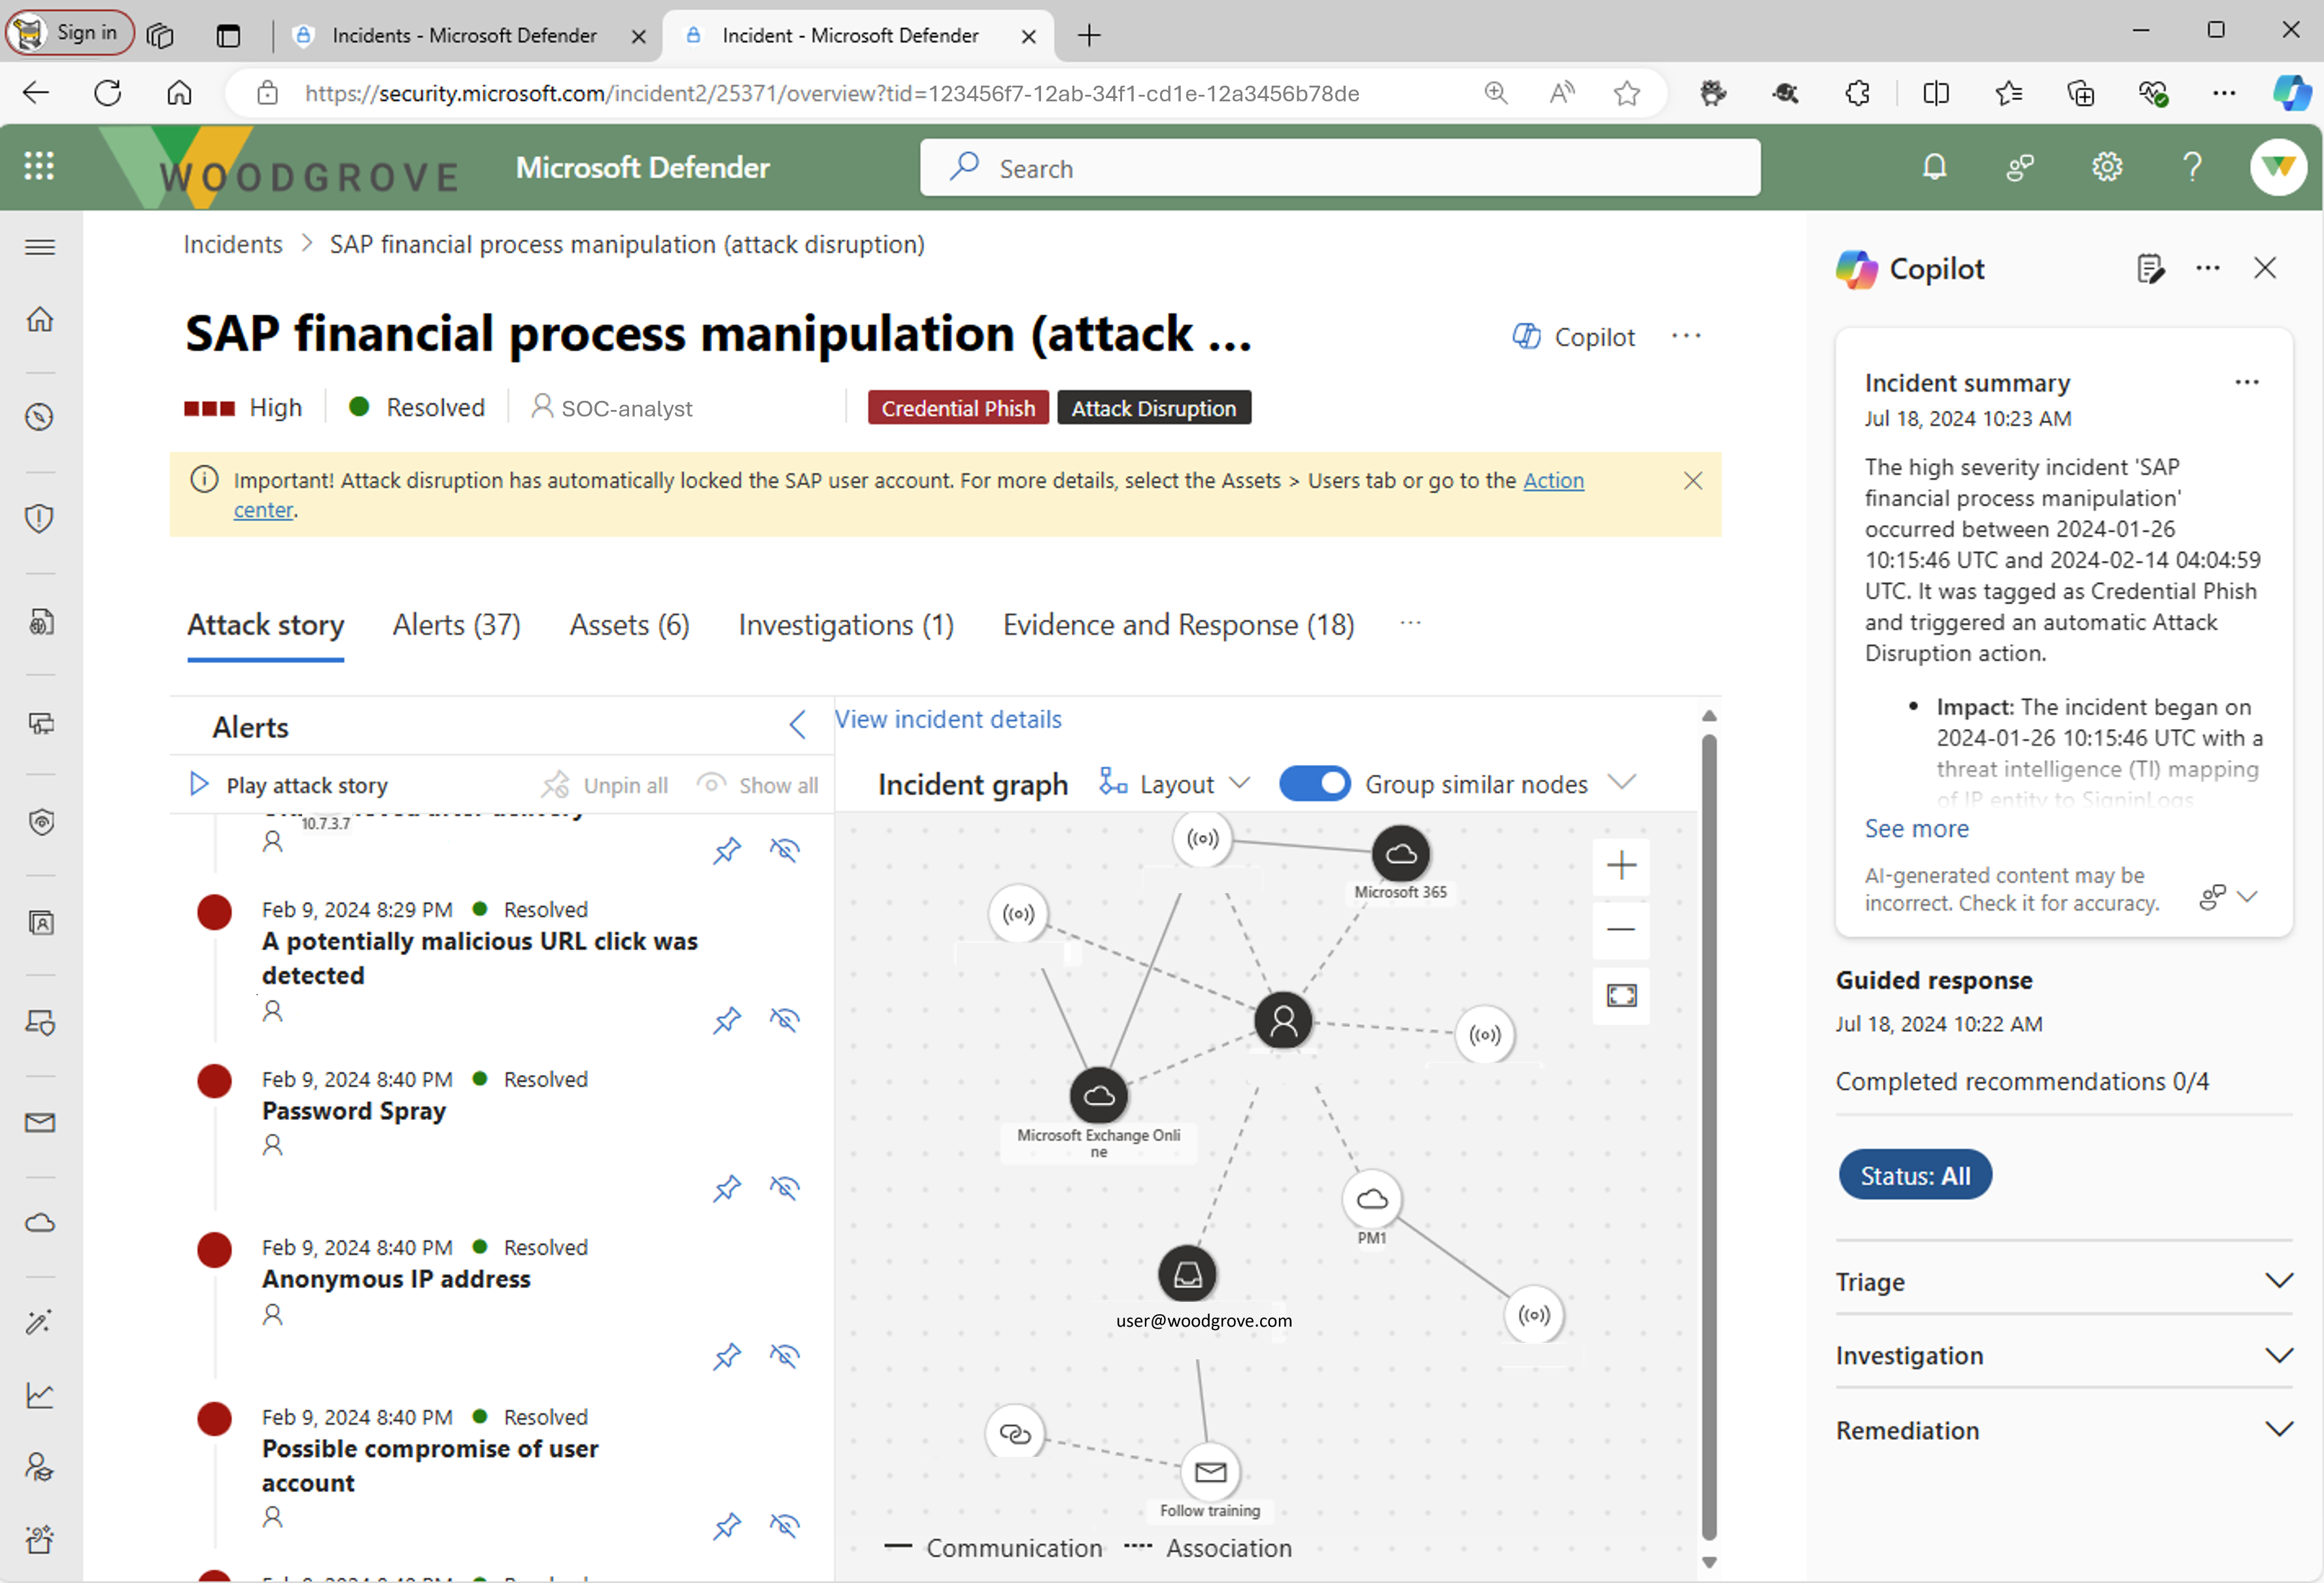The width and height of the screenshot is (2324, 1583).
Task: Open the Email sidebar icon
Action: click(40, 1122)
